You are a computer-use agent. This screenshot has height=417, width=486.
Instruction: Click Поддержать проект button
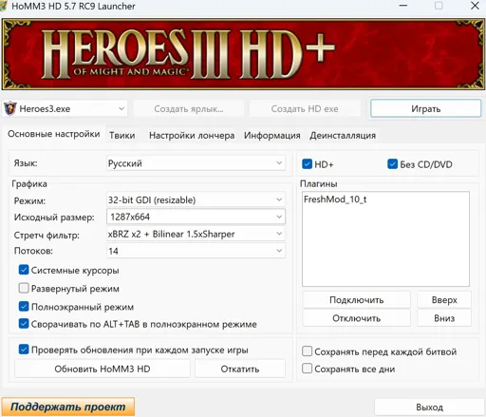pyautogui.click(x=68, y=407)
